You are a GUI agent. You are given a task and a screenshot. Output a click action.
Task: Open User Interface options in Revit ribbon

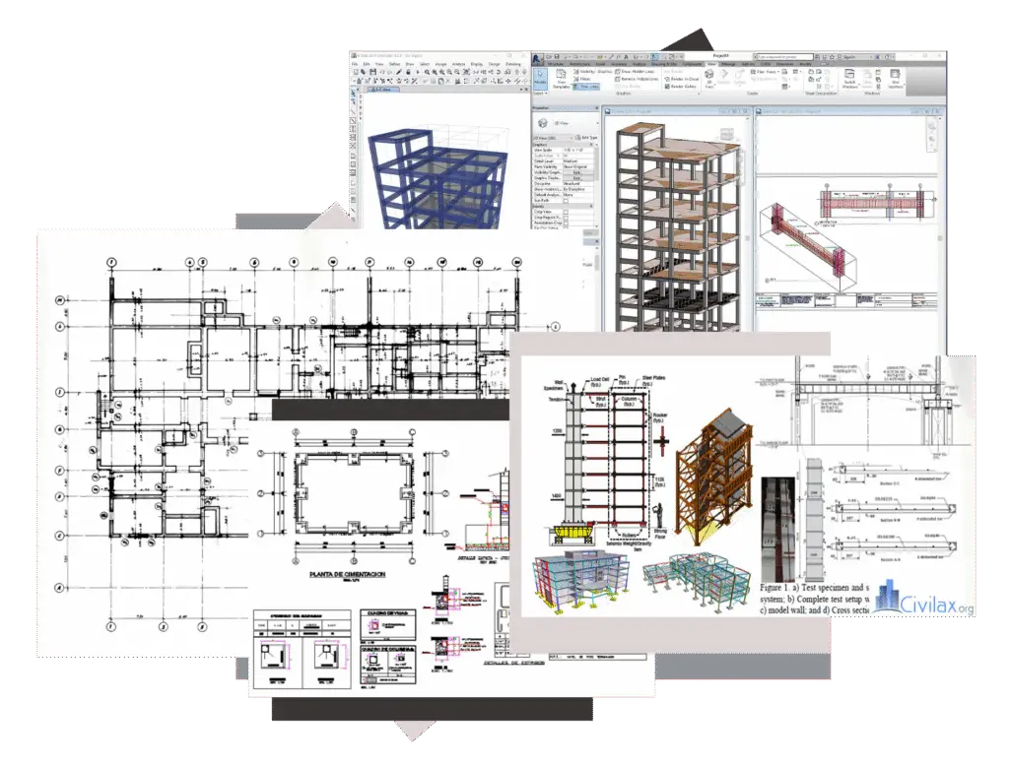pyautogui.click(x=895, y=78)
